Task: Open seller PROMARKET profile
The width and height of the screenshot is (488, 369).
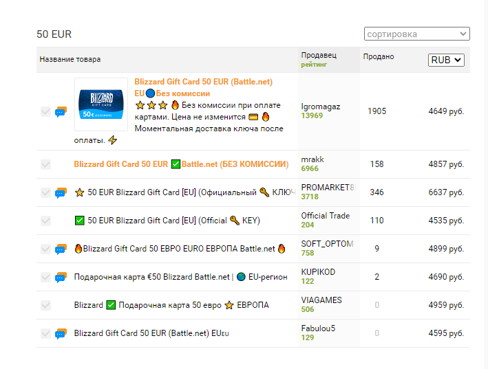Action: click(328, 188)
